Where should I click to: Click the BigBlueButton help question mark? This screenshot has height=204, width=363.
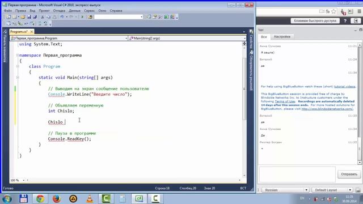click(x=345, y=21)
